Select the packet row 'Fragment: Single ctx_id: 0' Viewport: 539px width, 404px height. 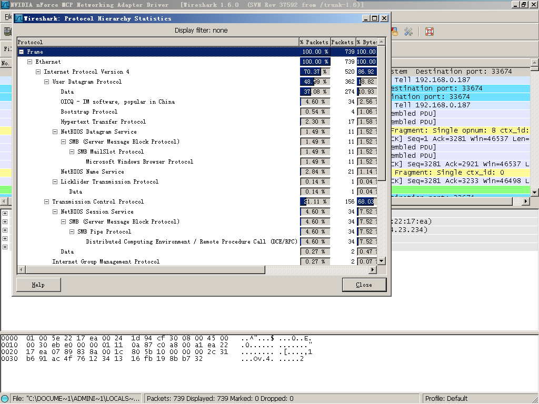coord(460,173)
